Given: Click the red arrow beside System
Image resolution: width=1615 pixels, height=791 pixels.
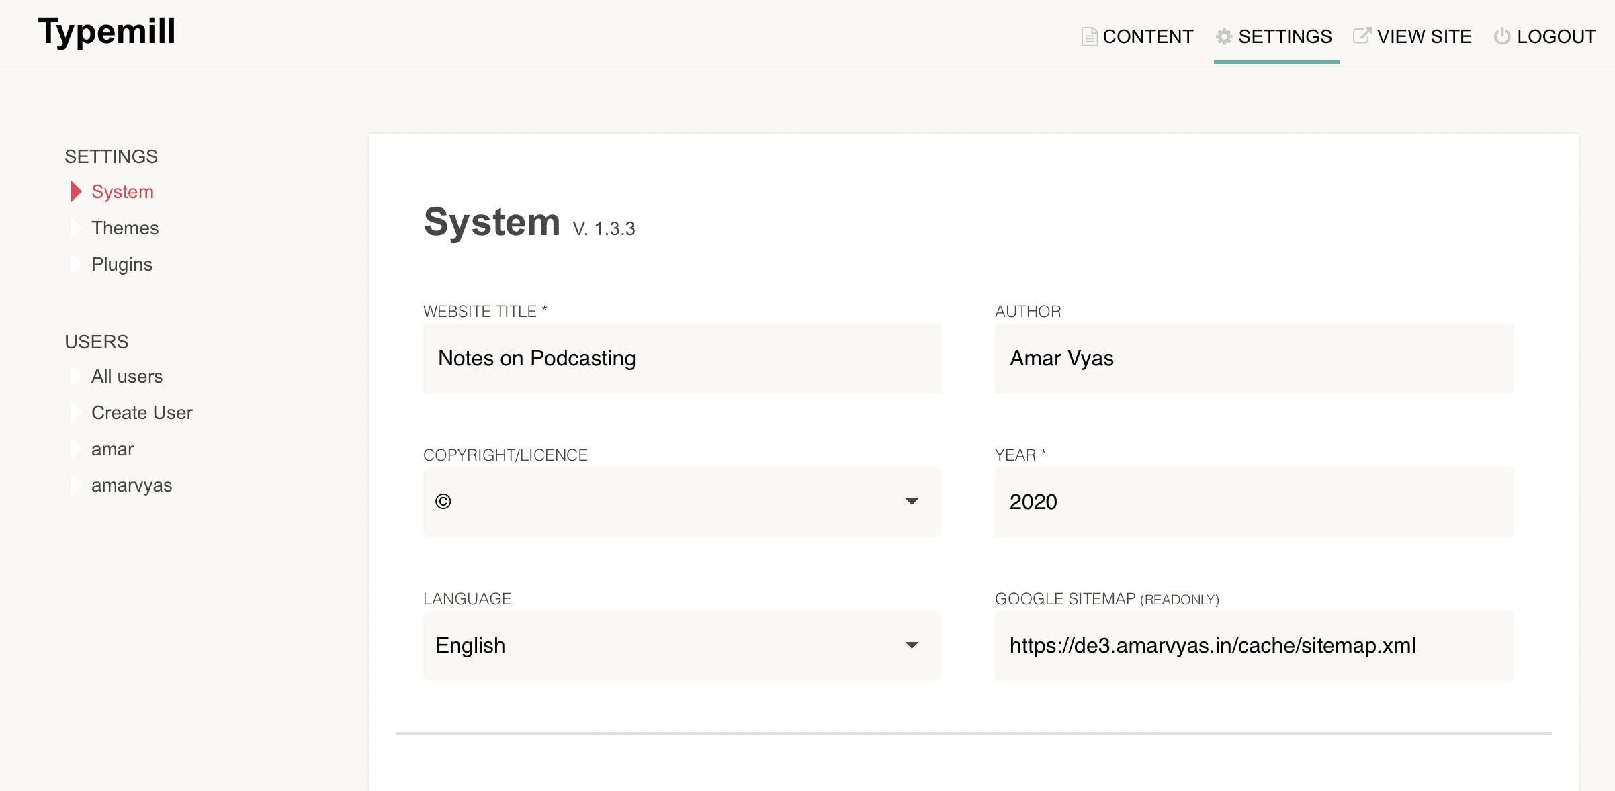Looking at the screenshot, I should (x=76, y=191).
